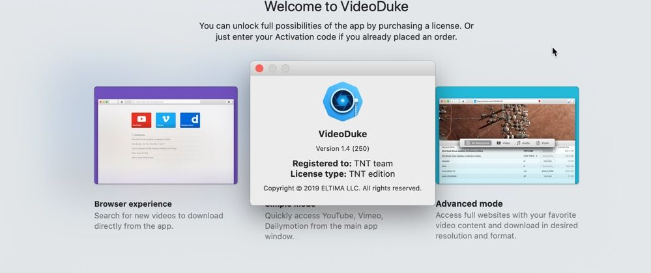Click the license purchase description paragraph
The height and width of the screenshot is (273, 651).
coord(336,31)
